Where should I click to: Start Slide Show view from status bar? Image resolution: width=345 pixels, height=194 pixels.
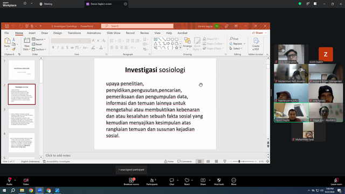225,162
